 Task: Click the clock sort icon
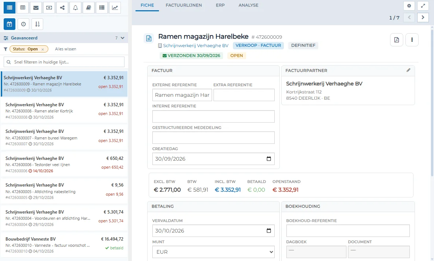23,24
